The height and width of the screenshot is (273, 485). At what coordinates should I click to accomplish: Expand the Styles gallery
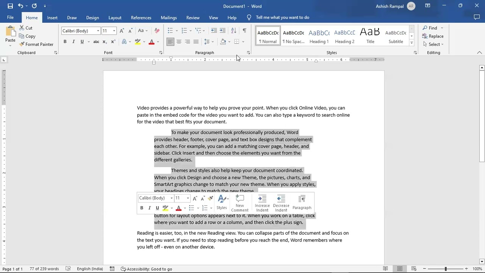(411, 43)
